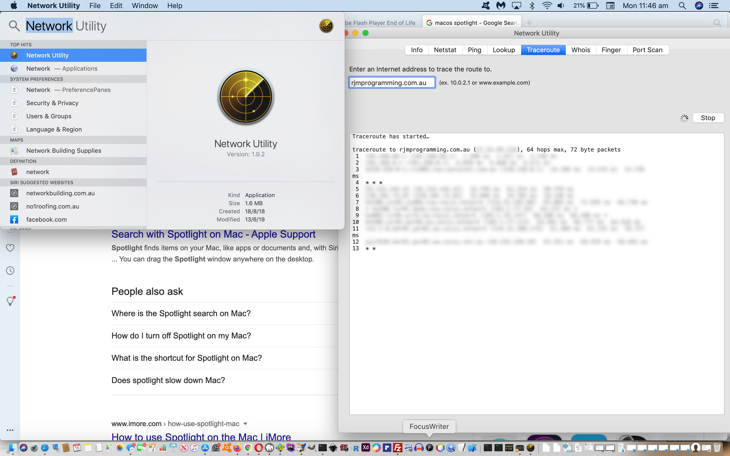Screen dimensions: 730x456
Task: Launch Google Chrome from the Dock
Action: (248, 448)
